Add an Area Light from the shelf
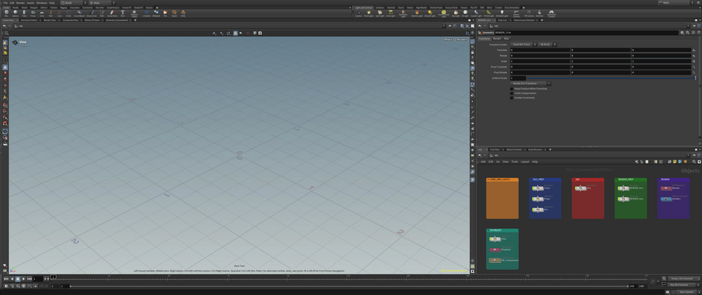Screen dimensions: 702x295 (x=391, y=13)
